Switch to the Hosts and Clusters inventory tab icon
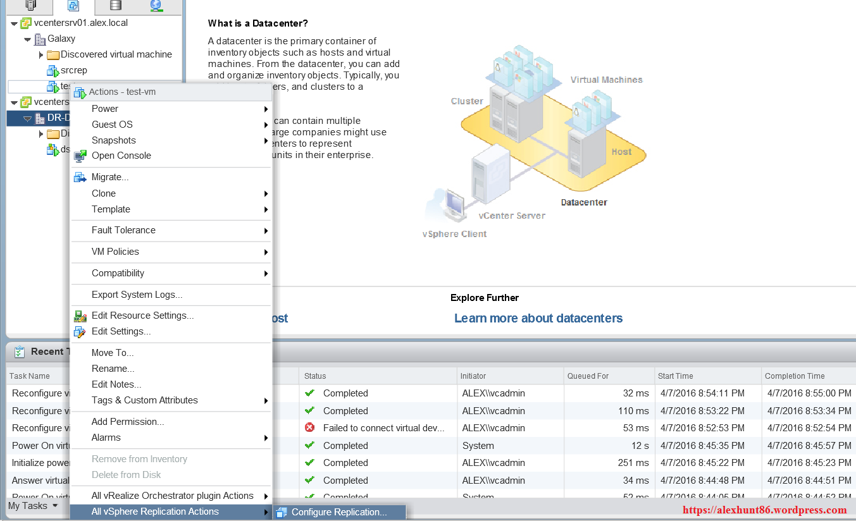 pos(30,6)
